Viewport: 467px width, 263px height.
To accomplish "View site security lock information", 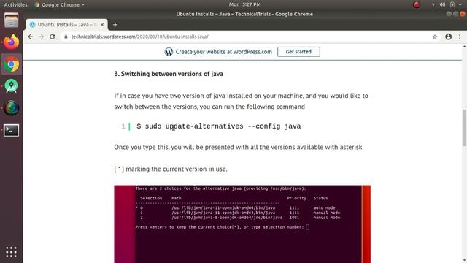I will coord(66,37).
